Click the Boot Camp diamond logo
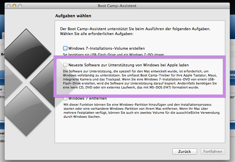235x162 pixels. click(28, 82)
